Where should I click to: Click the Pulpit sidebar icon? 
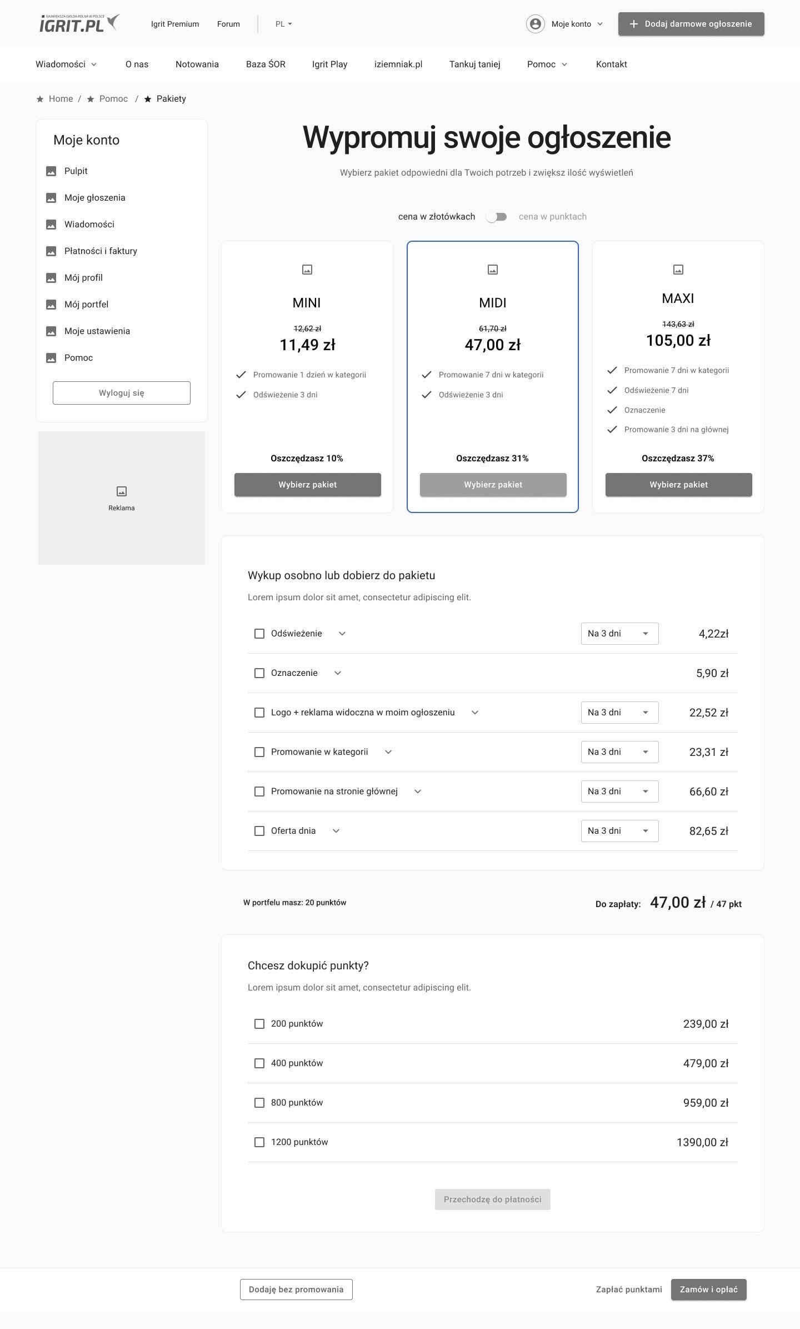click(x=51, y=171)
